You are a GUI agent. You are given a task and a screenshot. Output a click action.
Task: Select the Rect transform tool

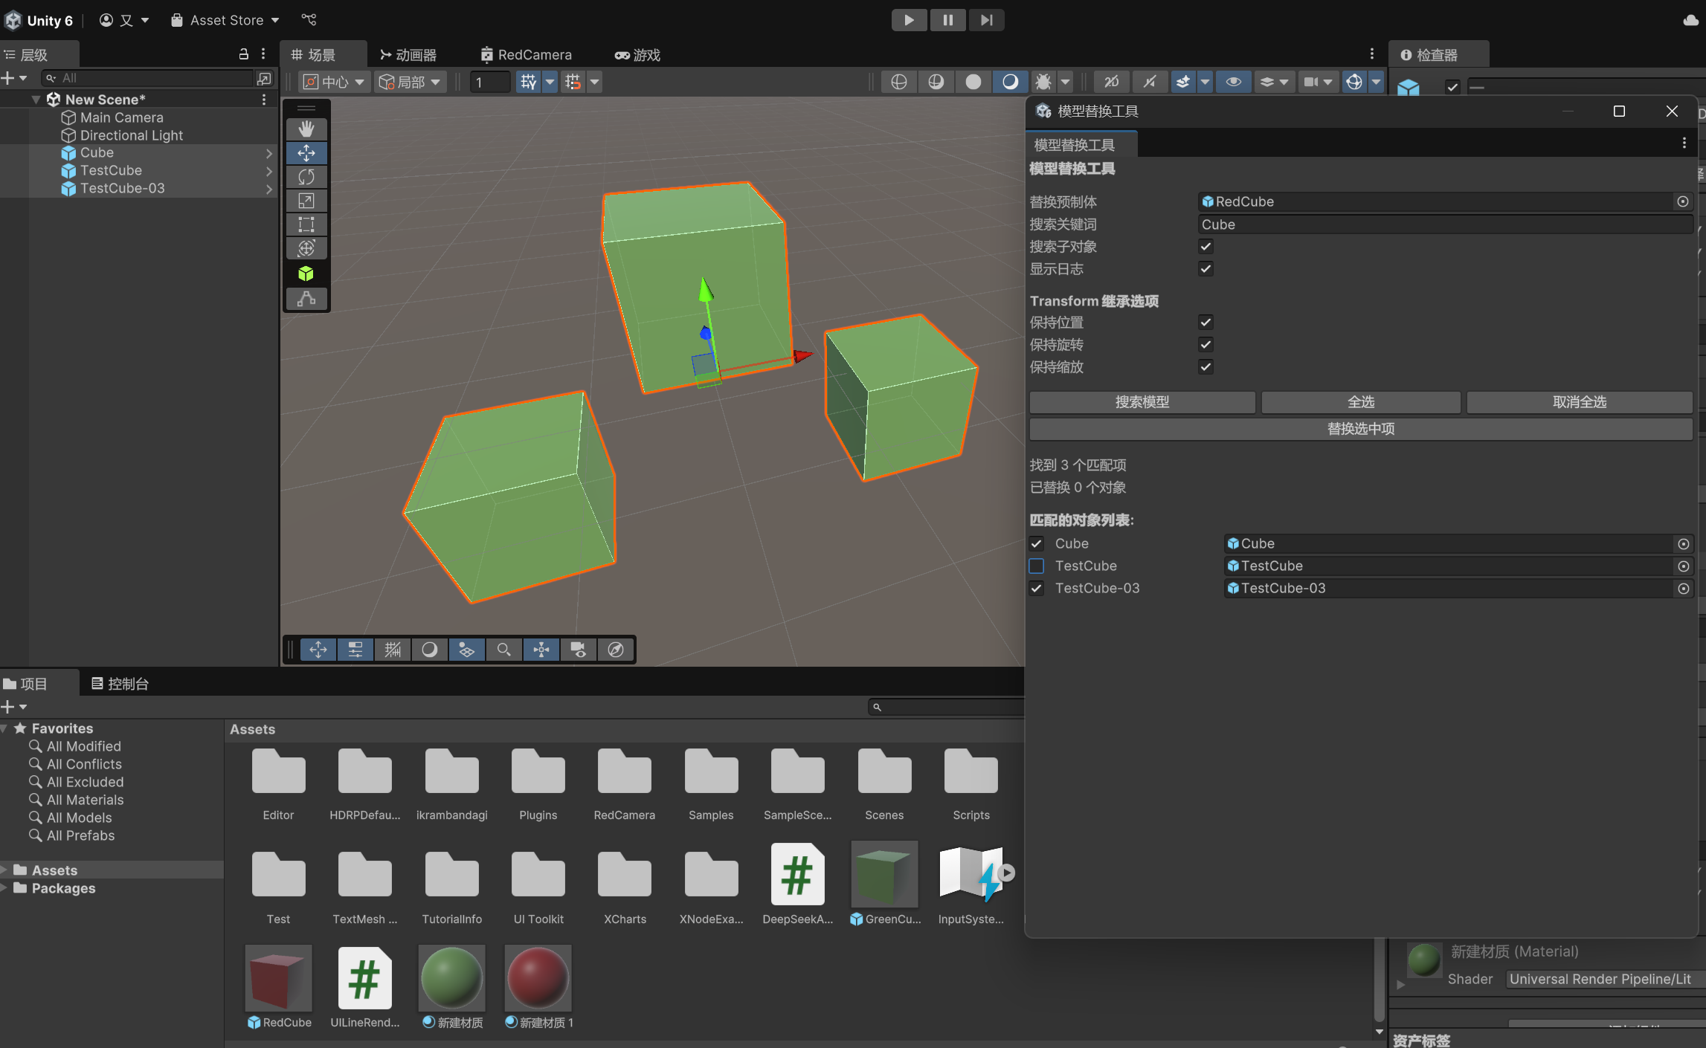pyautogui.click(x=306, y=224)
